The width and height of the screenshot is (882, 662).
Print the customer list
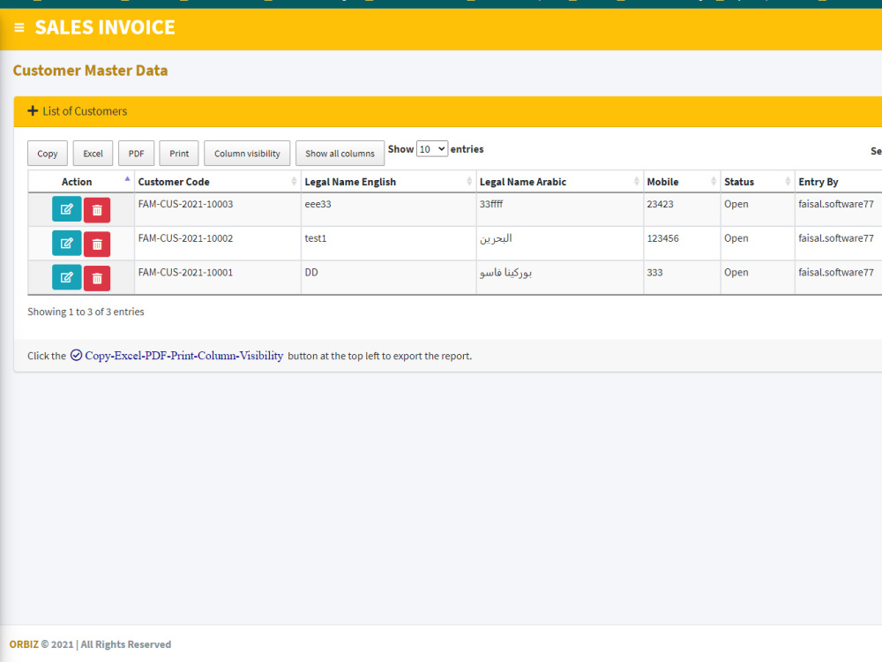(x=179, y=153)
